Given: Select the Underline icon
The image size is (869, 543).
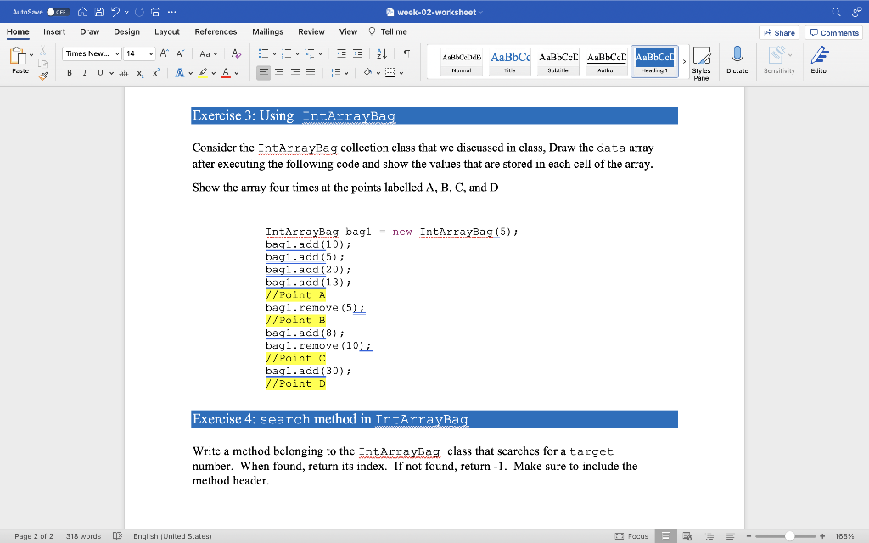Looking at the screenshot, I should [x=99, y=73].
